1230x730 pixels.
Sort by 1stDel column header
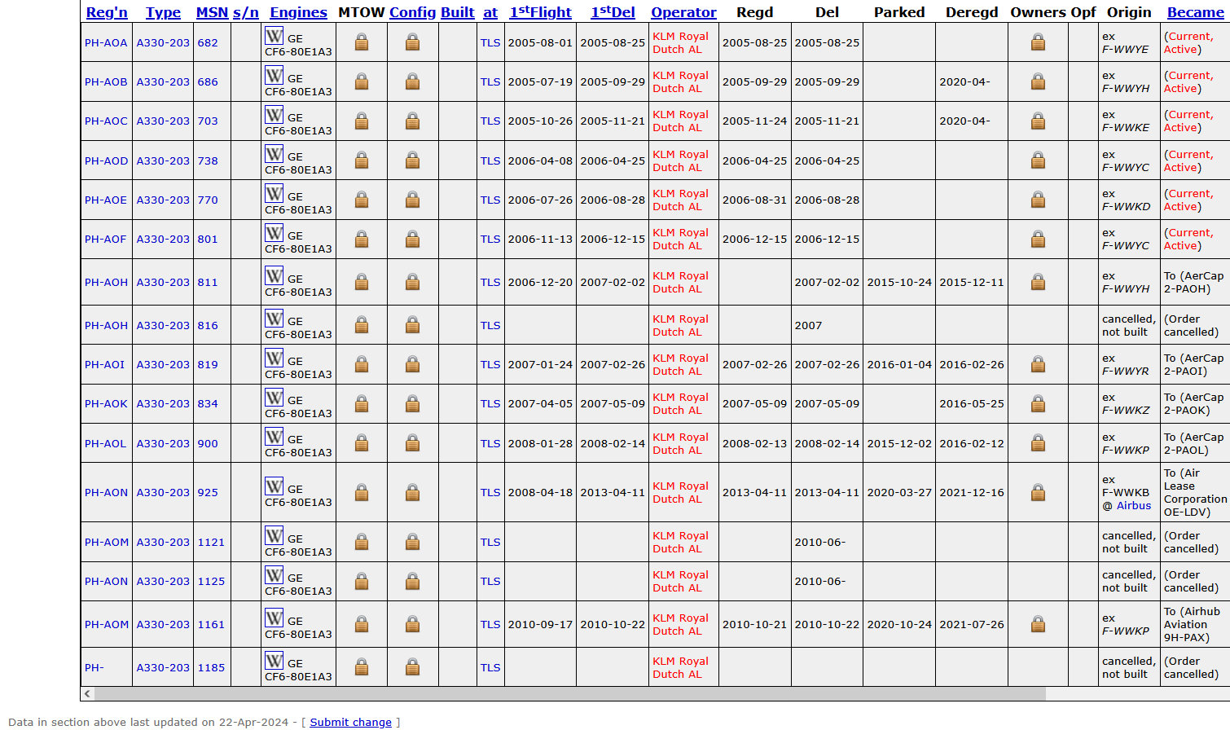(x=613, y=12)
